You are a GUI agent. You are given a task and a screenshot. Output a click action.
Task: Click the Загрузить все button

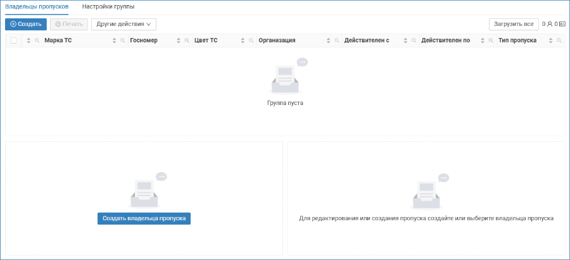514,24
